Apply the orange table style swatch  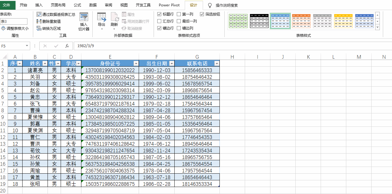(x=301, y=21)
